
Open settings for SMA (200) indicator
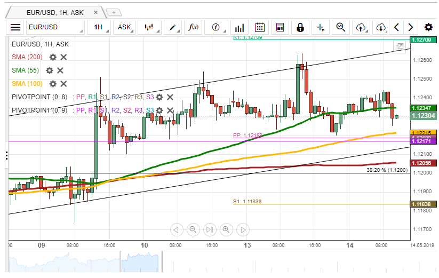click(x=53, y=57)
